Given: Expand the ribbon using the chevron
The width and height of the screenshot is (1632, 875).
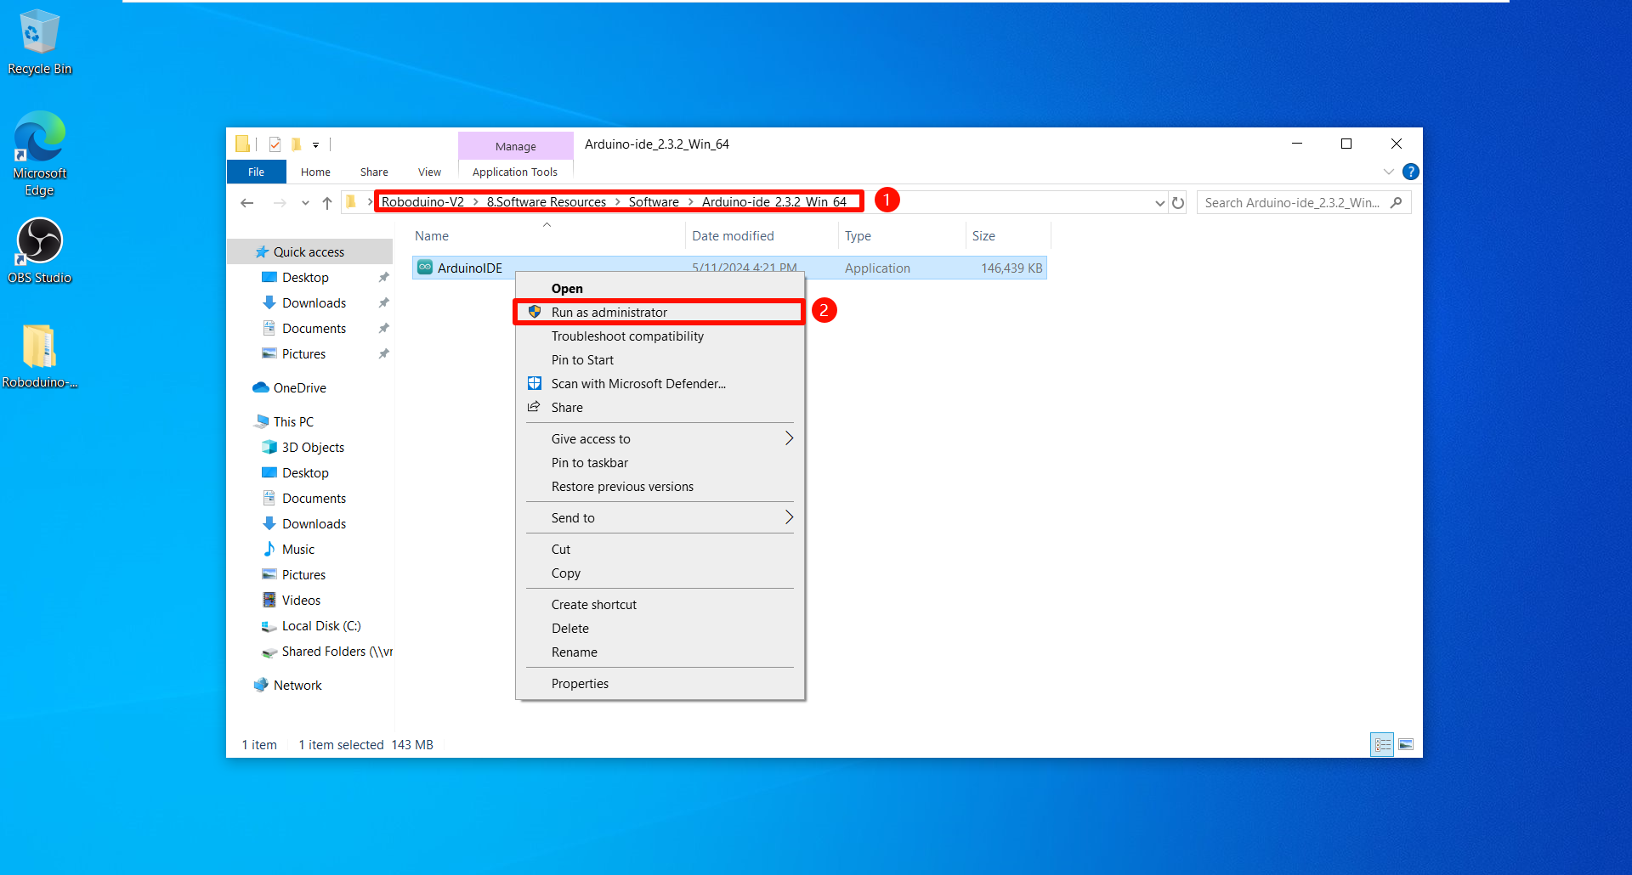Looking at the screenshot, I should [x=1388, y=172].
